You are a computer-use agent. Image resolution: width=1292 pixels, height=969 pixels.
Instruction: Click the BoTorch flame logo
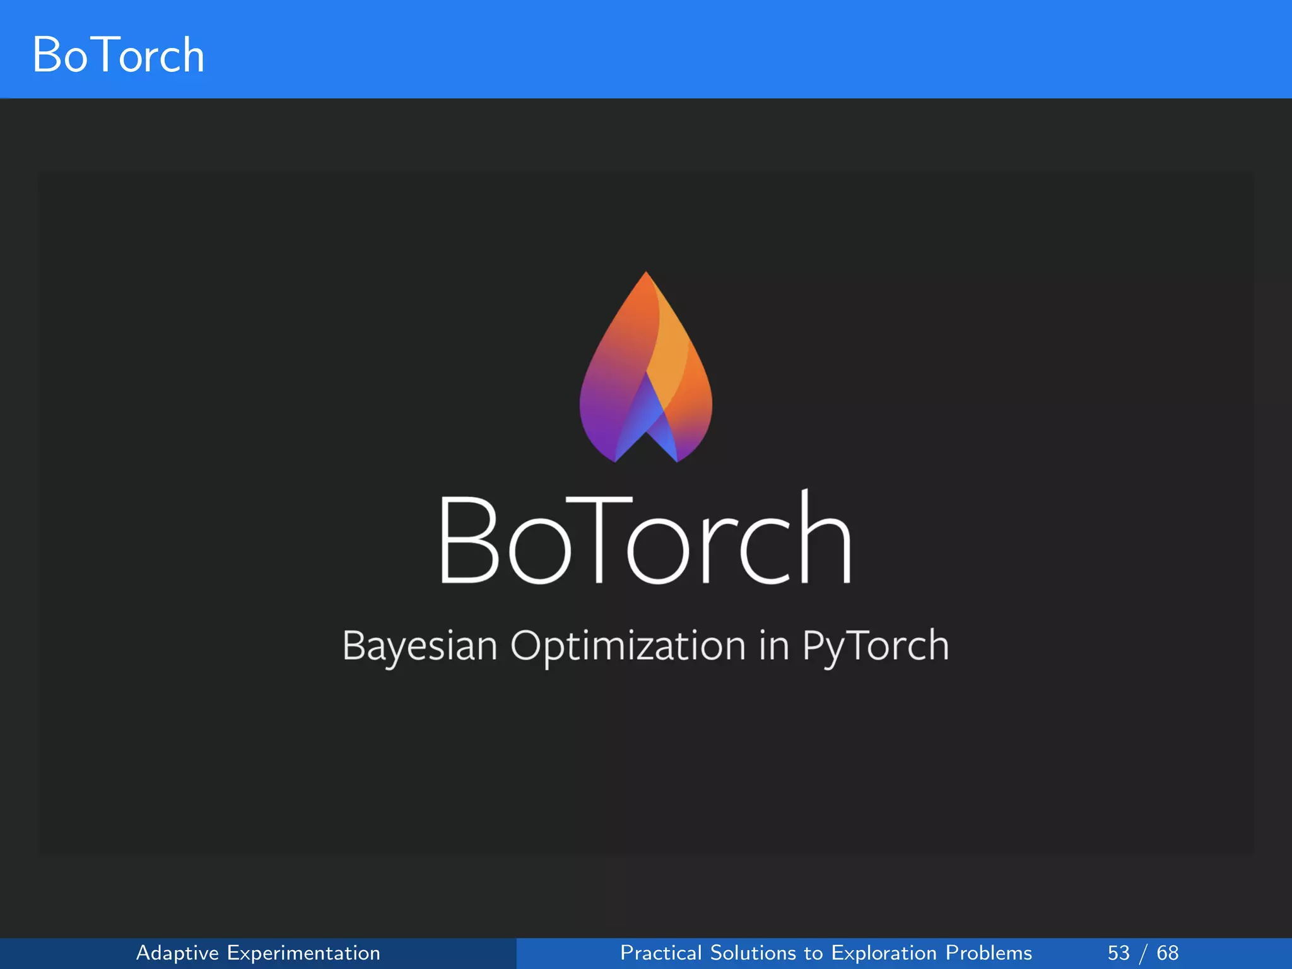tap(646, 367)
